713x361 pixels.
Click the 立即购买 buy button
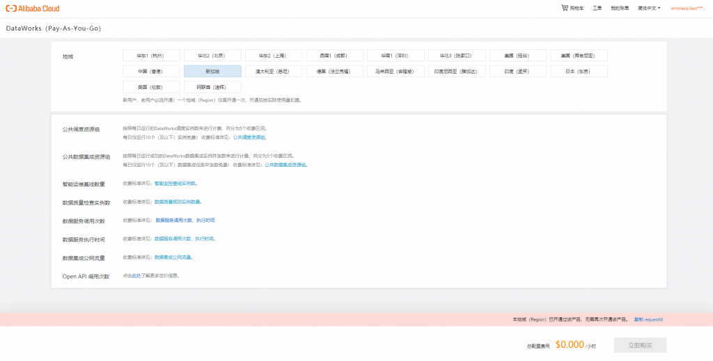(640, 345)
